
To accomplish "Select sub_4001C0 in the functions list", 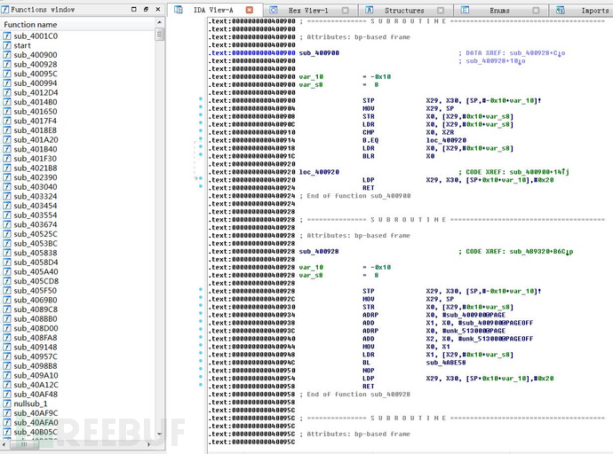I will [x=36, y=35].
